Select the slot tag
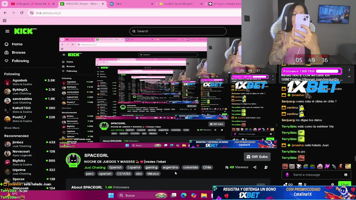The width and height of the screenshot is (356, 200). (139, 174)
